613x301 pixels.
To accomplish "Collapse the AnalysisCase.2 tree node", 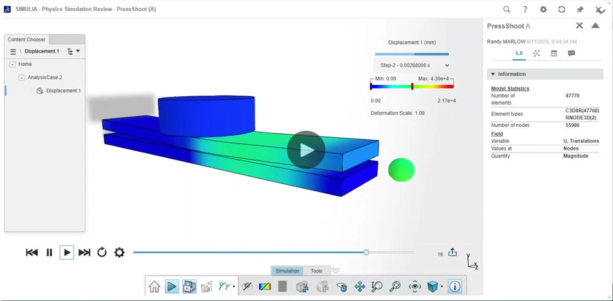I will pos(22,78).
